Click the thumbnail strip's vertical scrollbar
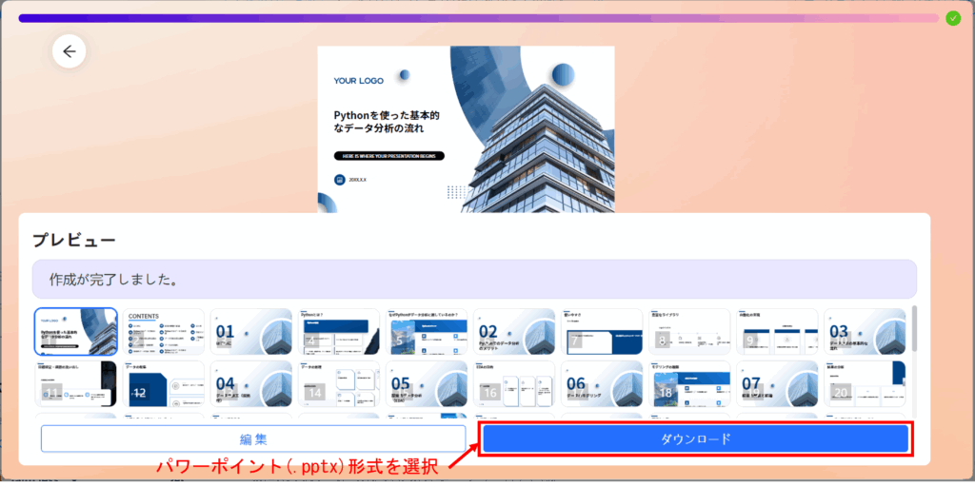Viewport: 975px width, 487px height. 913,328
